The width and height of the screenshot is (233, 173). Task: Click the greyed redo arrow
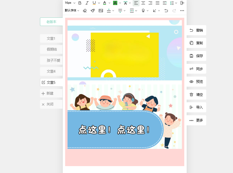coord(174,11)
